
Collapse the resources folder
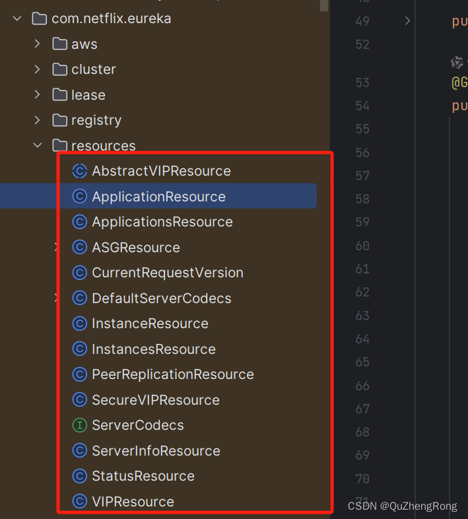(x=38, y=145)
